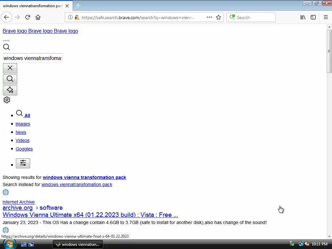Image resolution: width=332 pixels, height=249 pixels.
Task: Click the muted volume tray icon
Action: (x=307, y=244)
